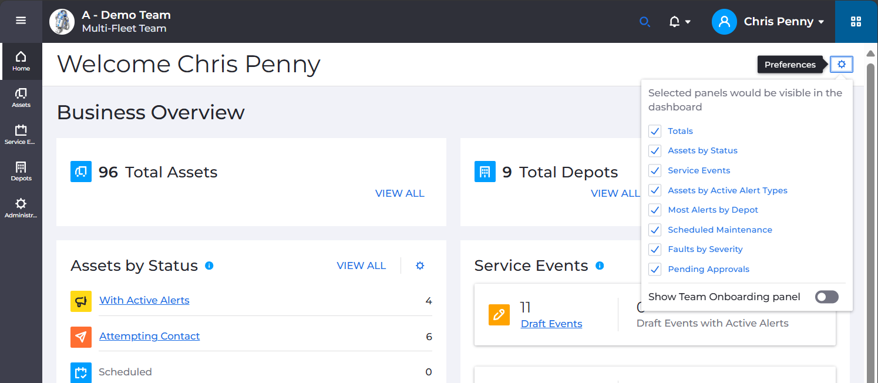The image size is (878, 383).
Task: Open the Draft Events link
Action: coord(551,324)
